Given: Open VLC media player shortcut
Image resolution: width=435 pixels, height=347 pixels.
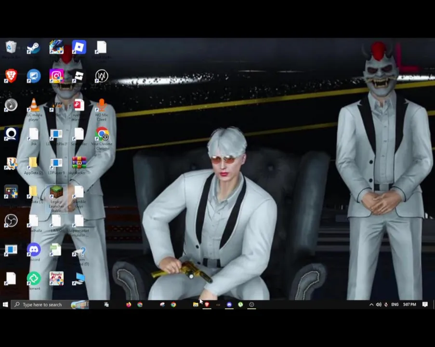Looking at the screenshot, I should click(34, 110).
